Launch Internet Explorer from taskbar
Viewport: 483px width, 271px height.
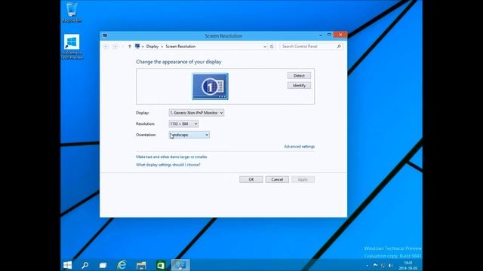click(122, 265)
